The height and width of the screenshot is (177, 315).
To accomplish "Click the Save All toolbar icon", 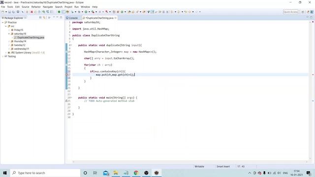I will 13,12.
